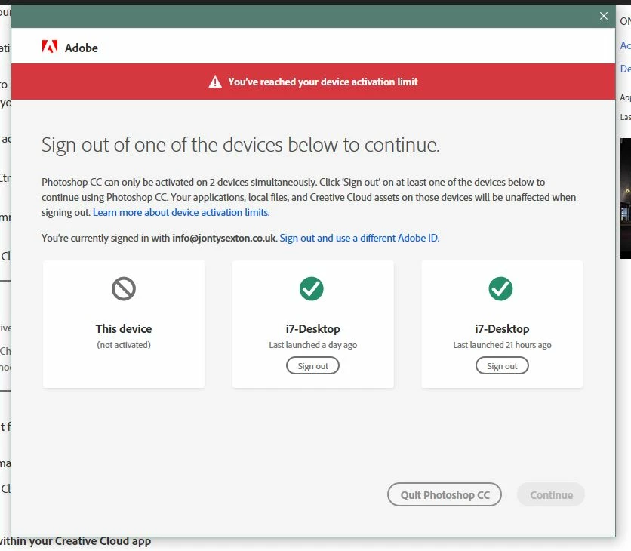Click '(not activated)' label
This screenshot has width=631, height=551.
(124, 345)
